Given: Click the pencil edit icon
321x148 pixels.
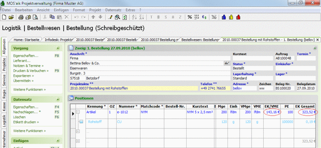Looking at the screenshot, I should (110, 17).
